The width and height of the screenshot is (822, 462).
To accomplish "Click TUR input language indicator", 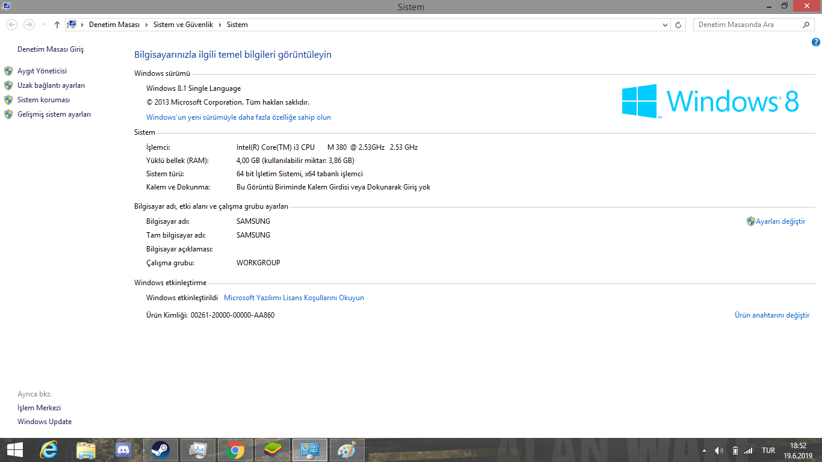I will (768, 451).
